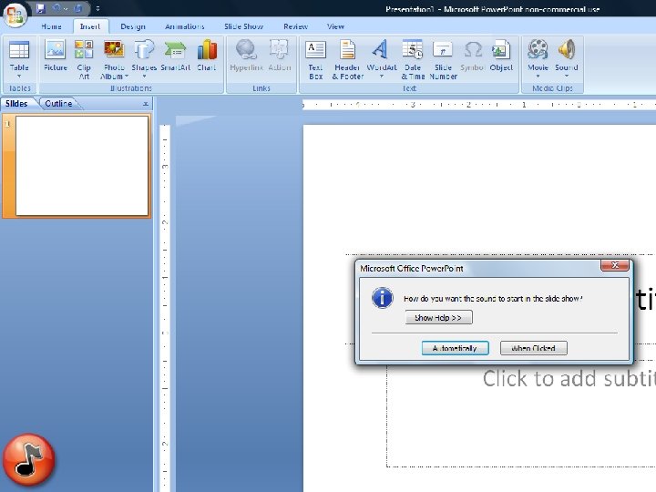Open the Slide Show tab
This screenshot has width=656, height=492.
(x=243, y=26)
